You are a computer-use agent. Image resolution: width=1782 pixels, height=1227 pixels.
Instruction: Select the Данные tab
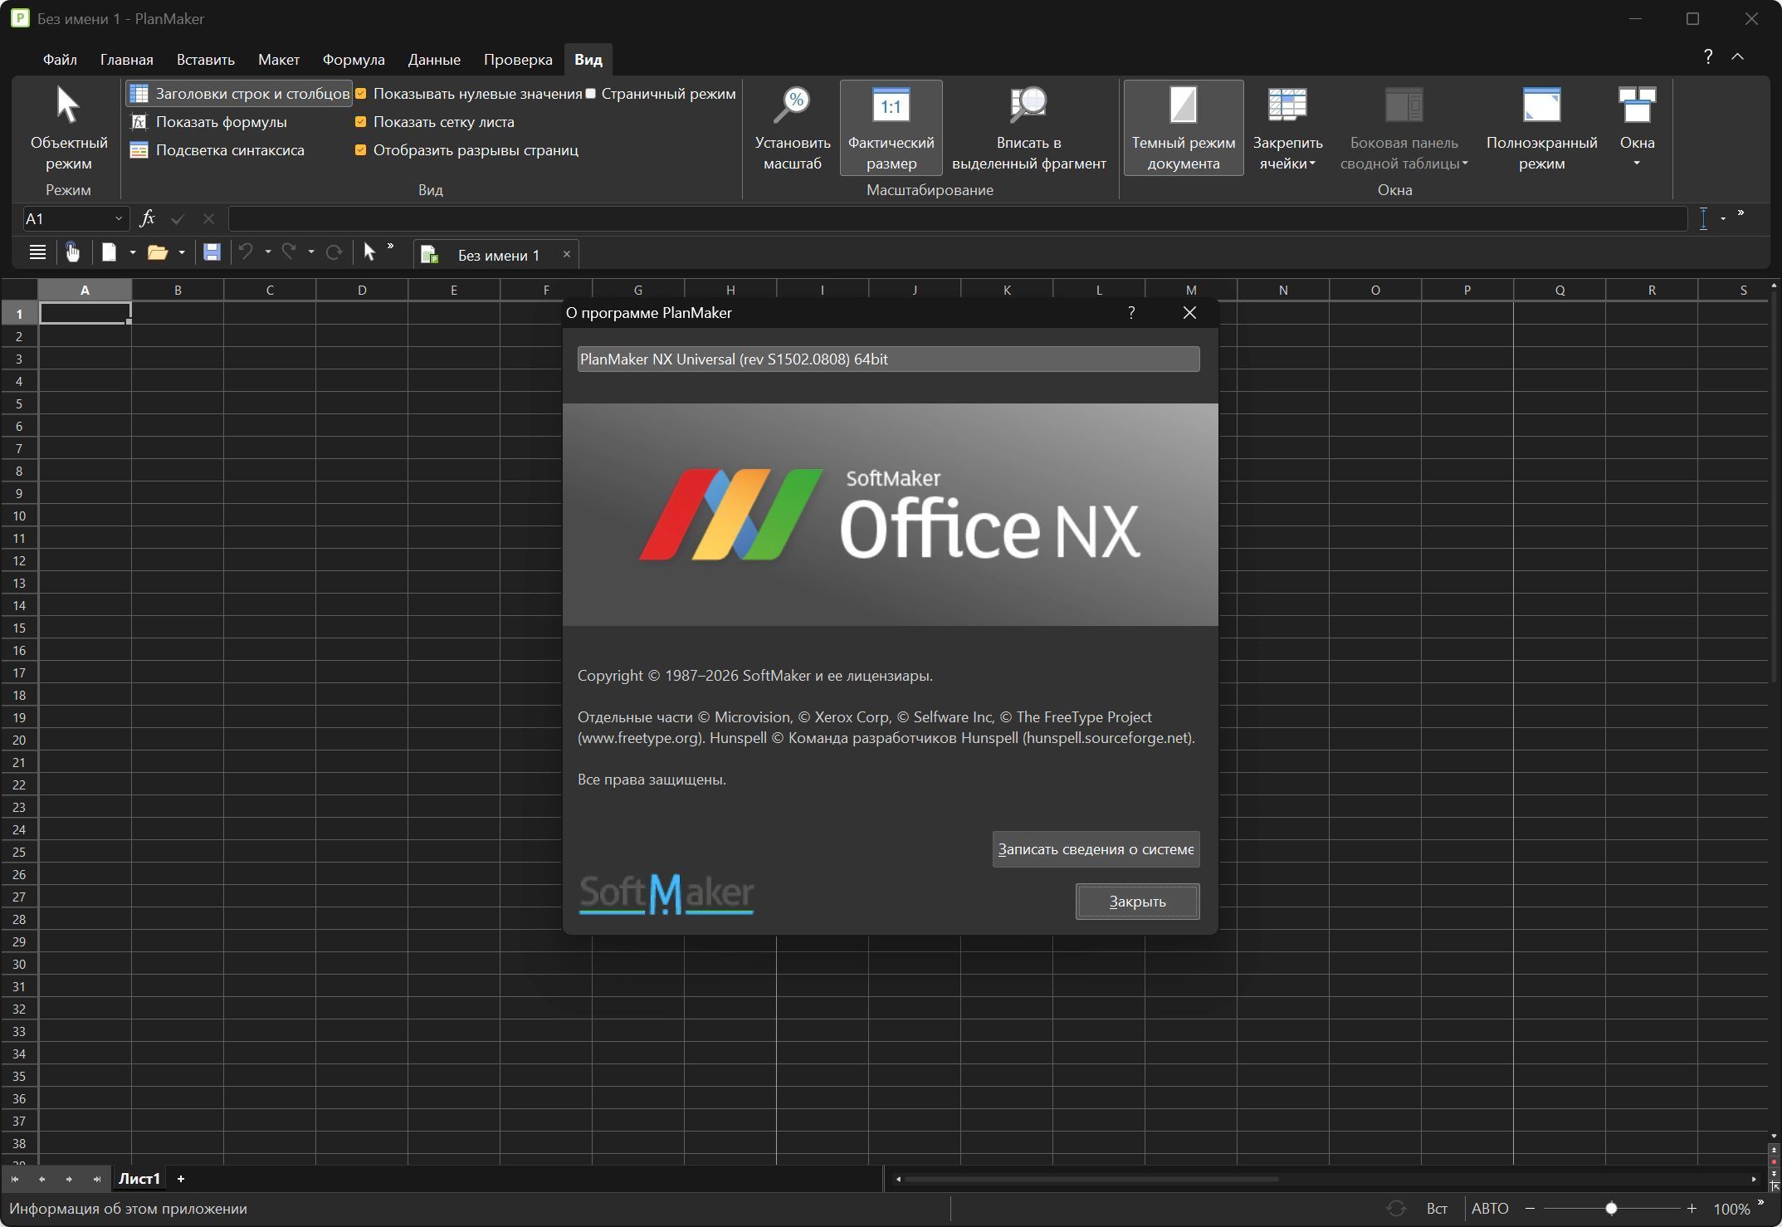pyautogui.click(x=434, y=60)
